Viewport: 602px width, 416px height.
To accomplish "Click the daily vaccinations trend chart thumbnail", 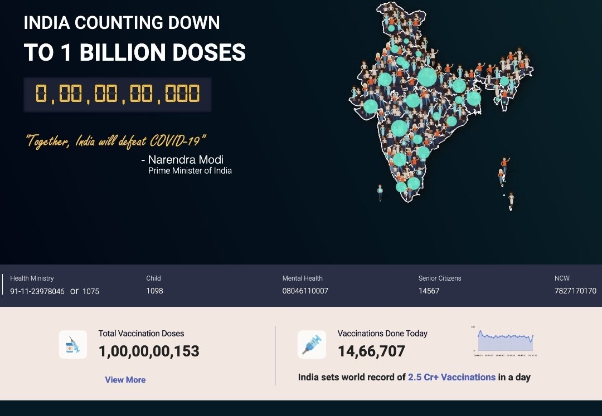I will [504, 341].
